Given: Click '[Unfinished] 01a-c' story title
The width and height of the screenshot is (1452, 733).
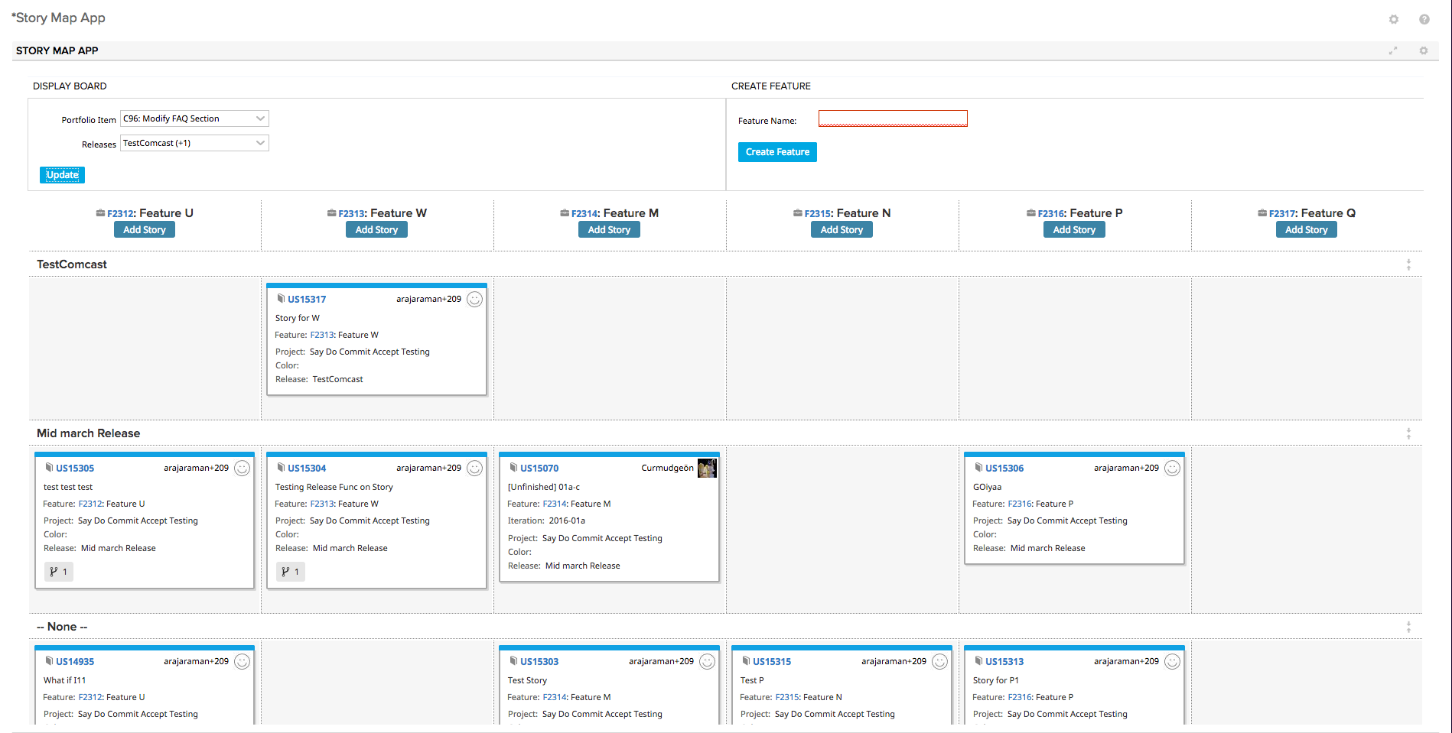Looking at the screenshot, I should pyautogui.click(x=544, y=487).
